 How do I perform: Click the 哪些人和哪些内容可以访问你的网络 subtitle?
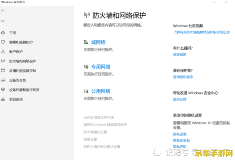click(x=113, y=25)
